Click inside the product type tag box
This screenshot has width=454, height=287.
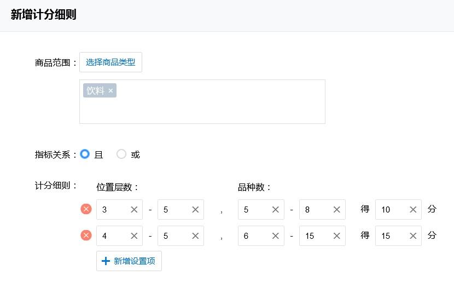pyautogui.click(x=219, y=108)
